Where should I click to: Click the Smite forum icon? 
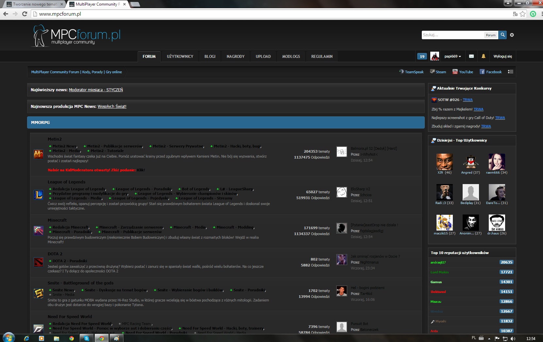(39, 293)
